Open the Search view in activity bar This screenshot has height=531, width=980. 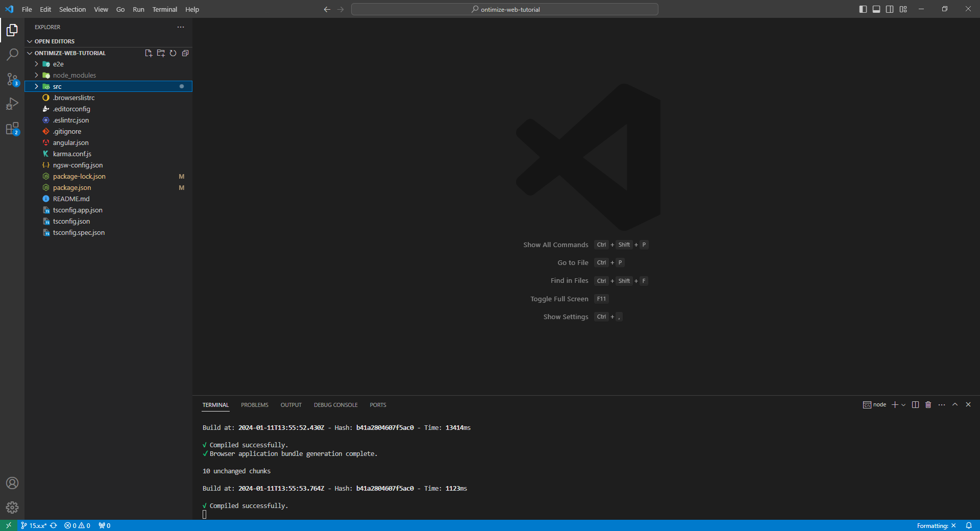pyautogui.click(x=12, y=55)
